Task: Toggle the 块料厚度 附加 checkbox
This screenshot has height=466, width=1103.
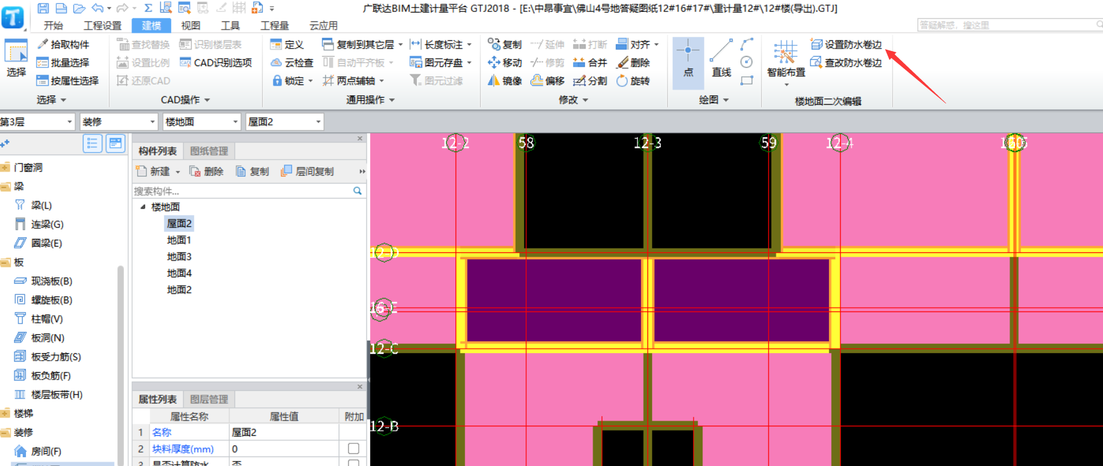Action: [x=354, y=448]
